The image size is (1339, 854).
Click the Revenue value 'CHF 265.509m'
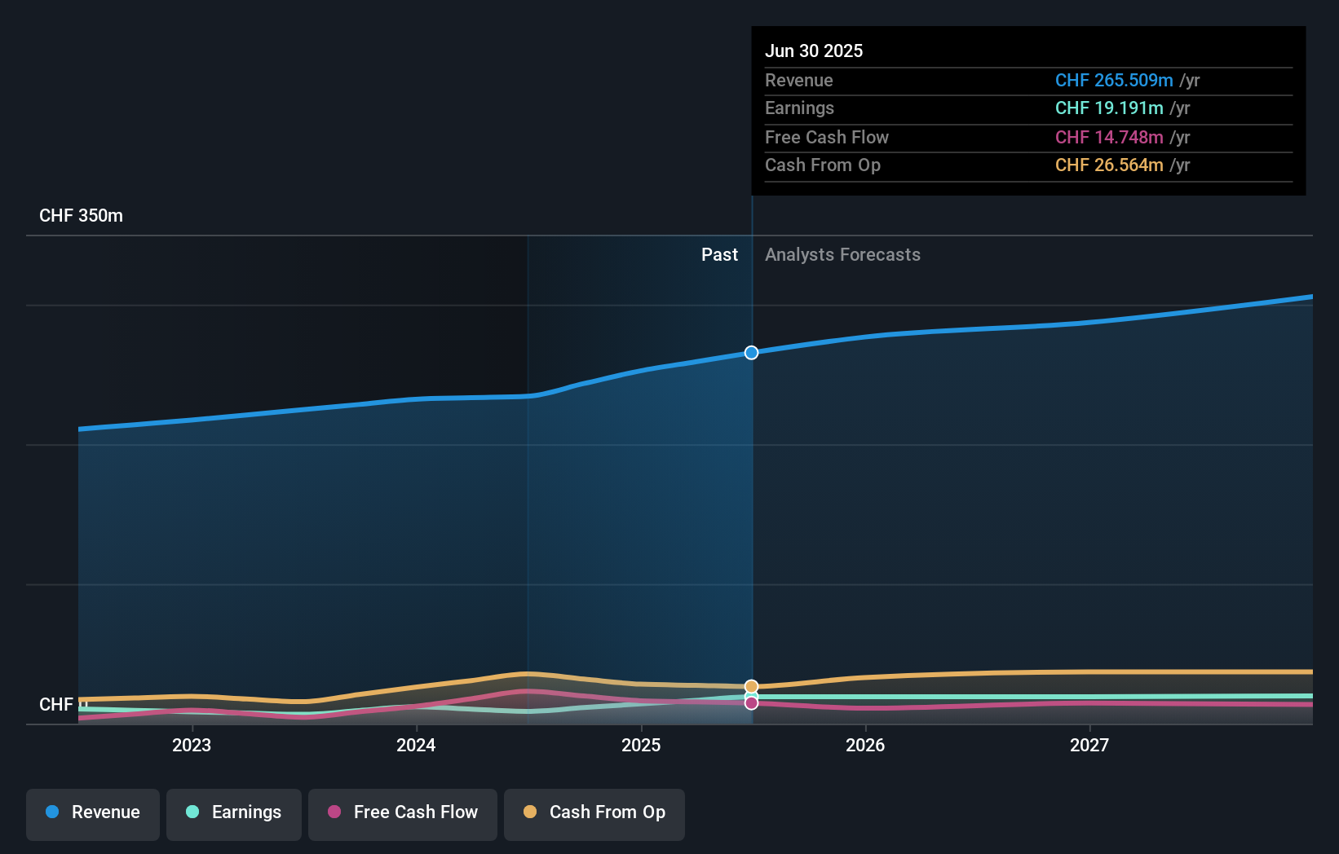click(1114, 80)
